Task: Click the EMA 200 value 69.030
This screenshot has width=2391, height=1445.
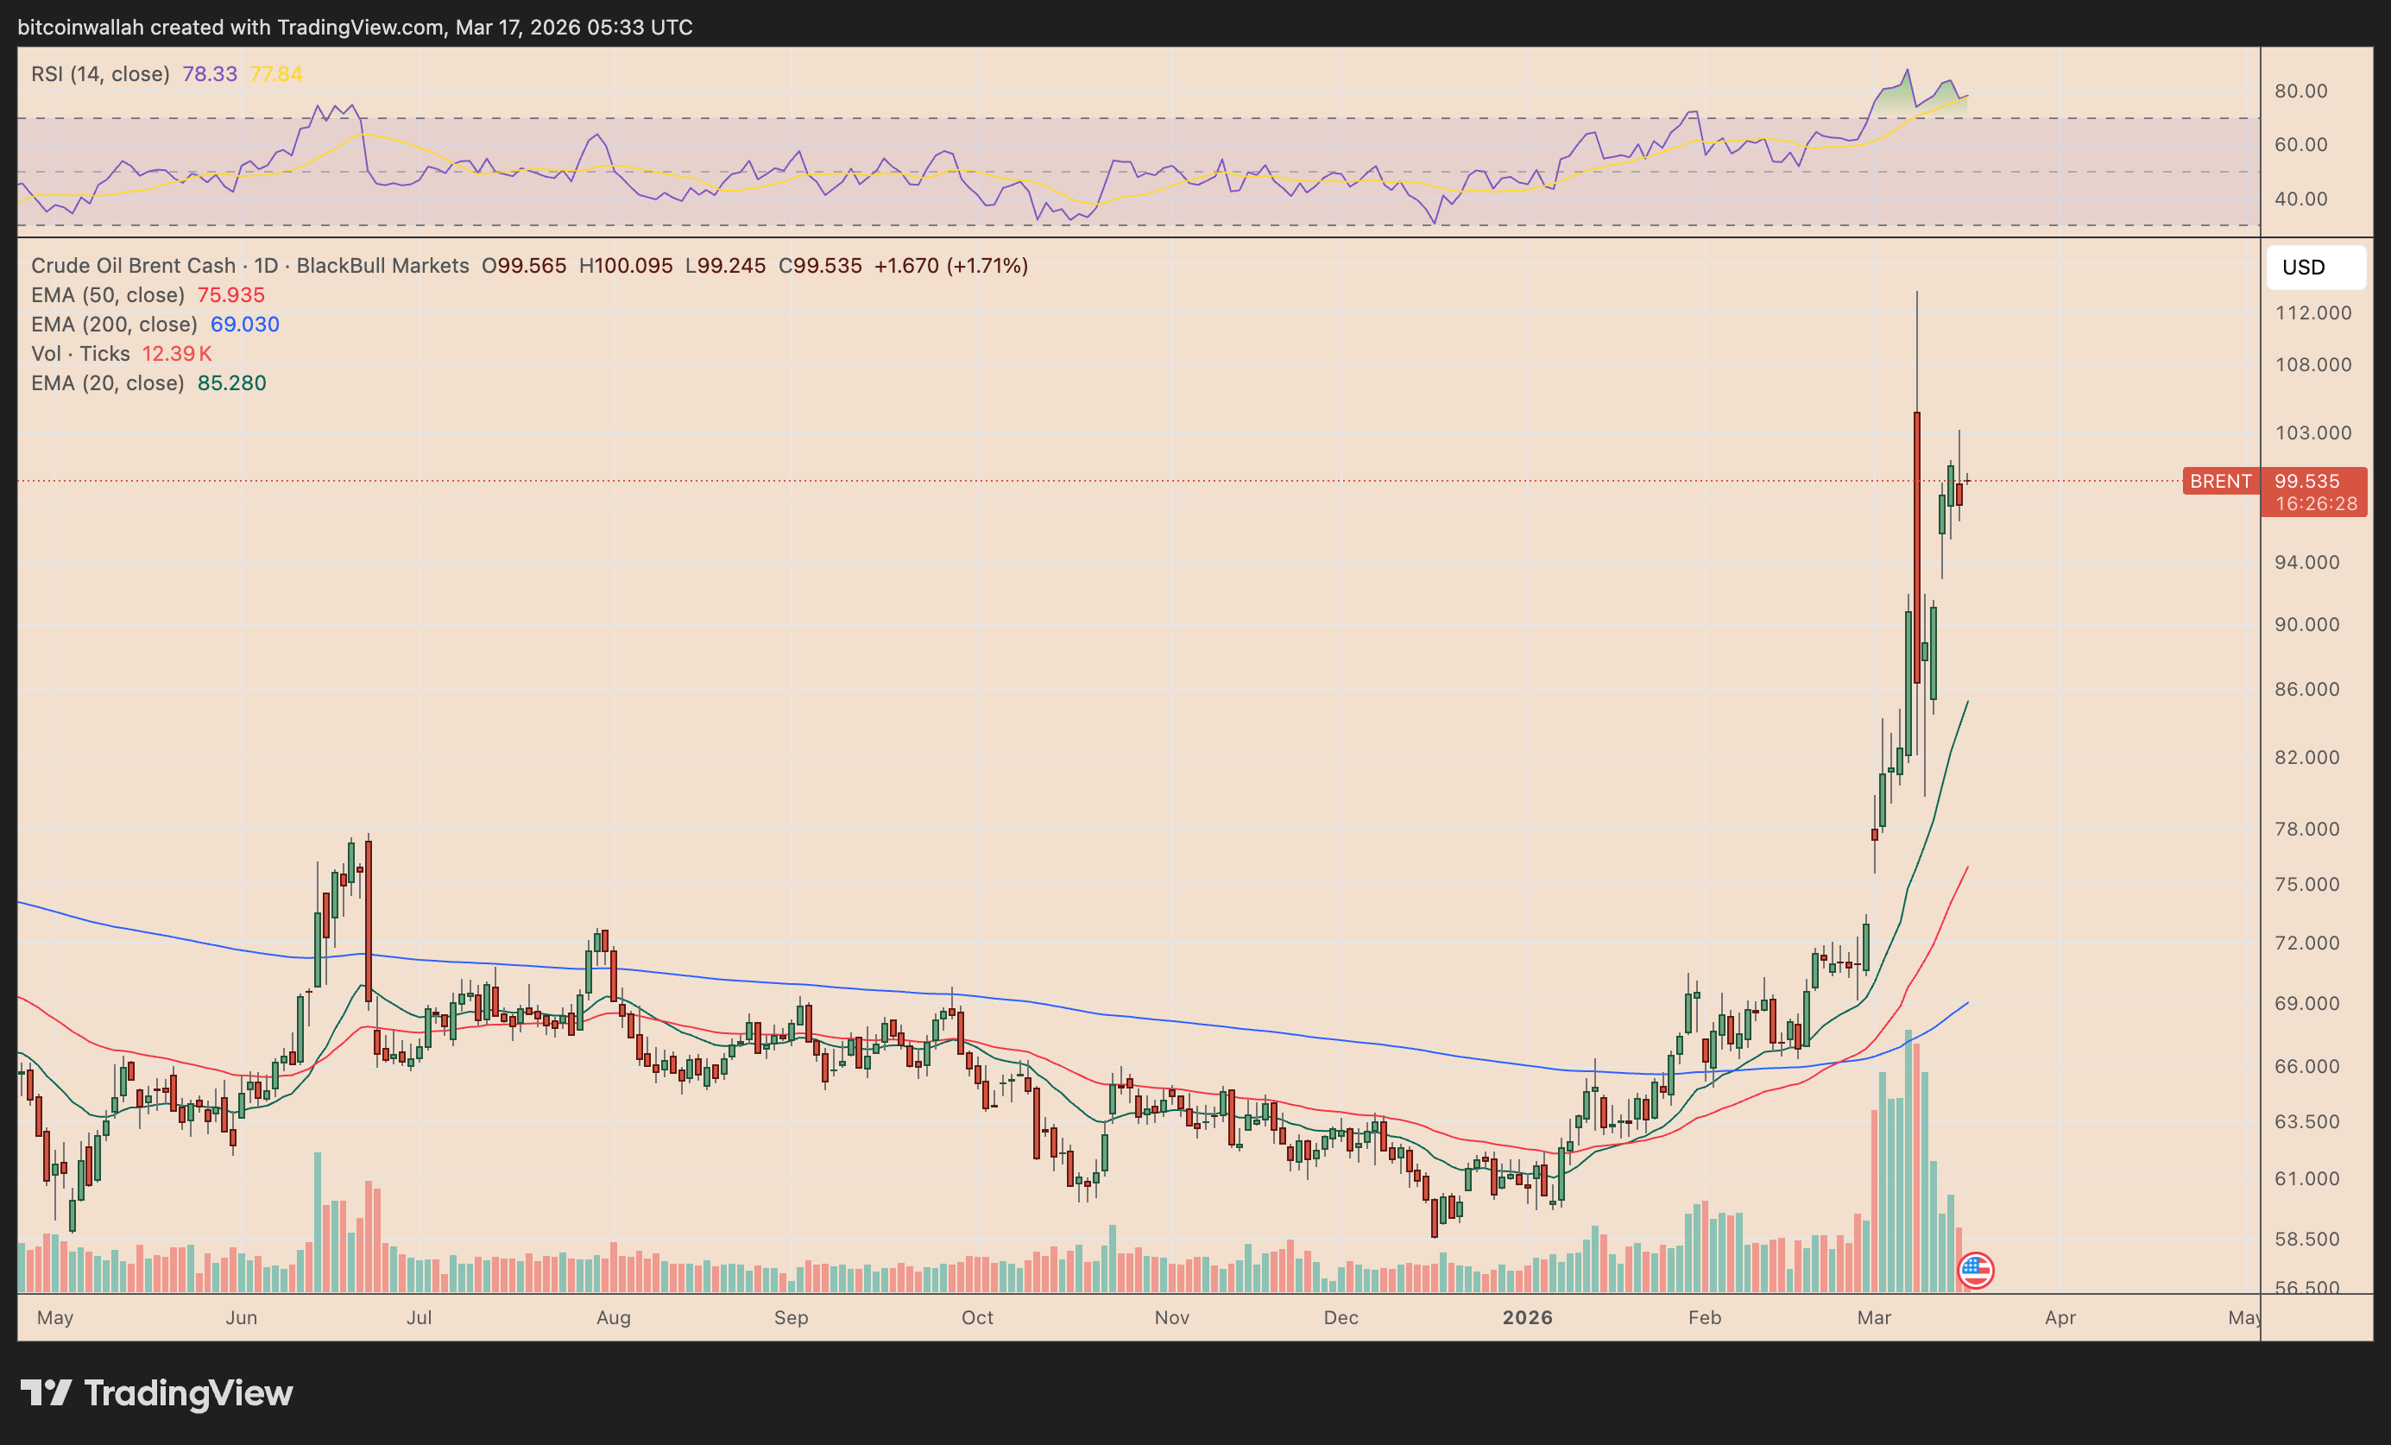Action: click(244, 324)
